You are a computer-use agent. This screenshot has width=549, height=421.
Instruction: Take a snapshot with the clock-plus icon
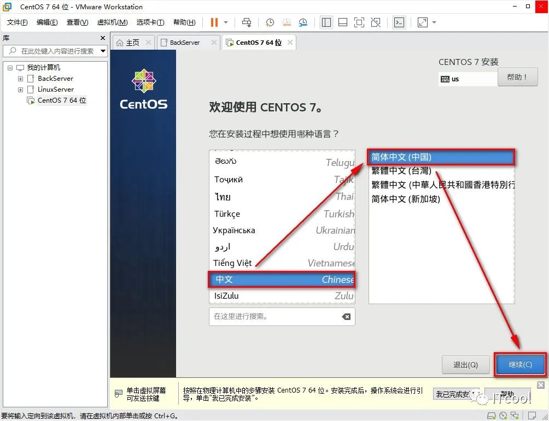[270, 22]
